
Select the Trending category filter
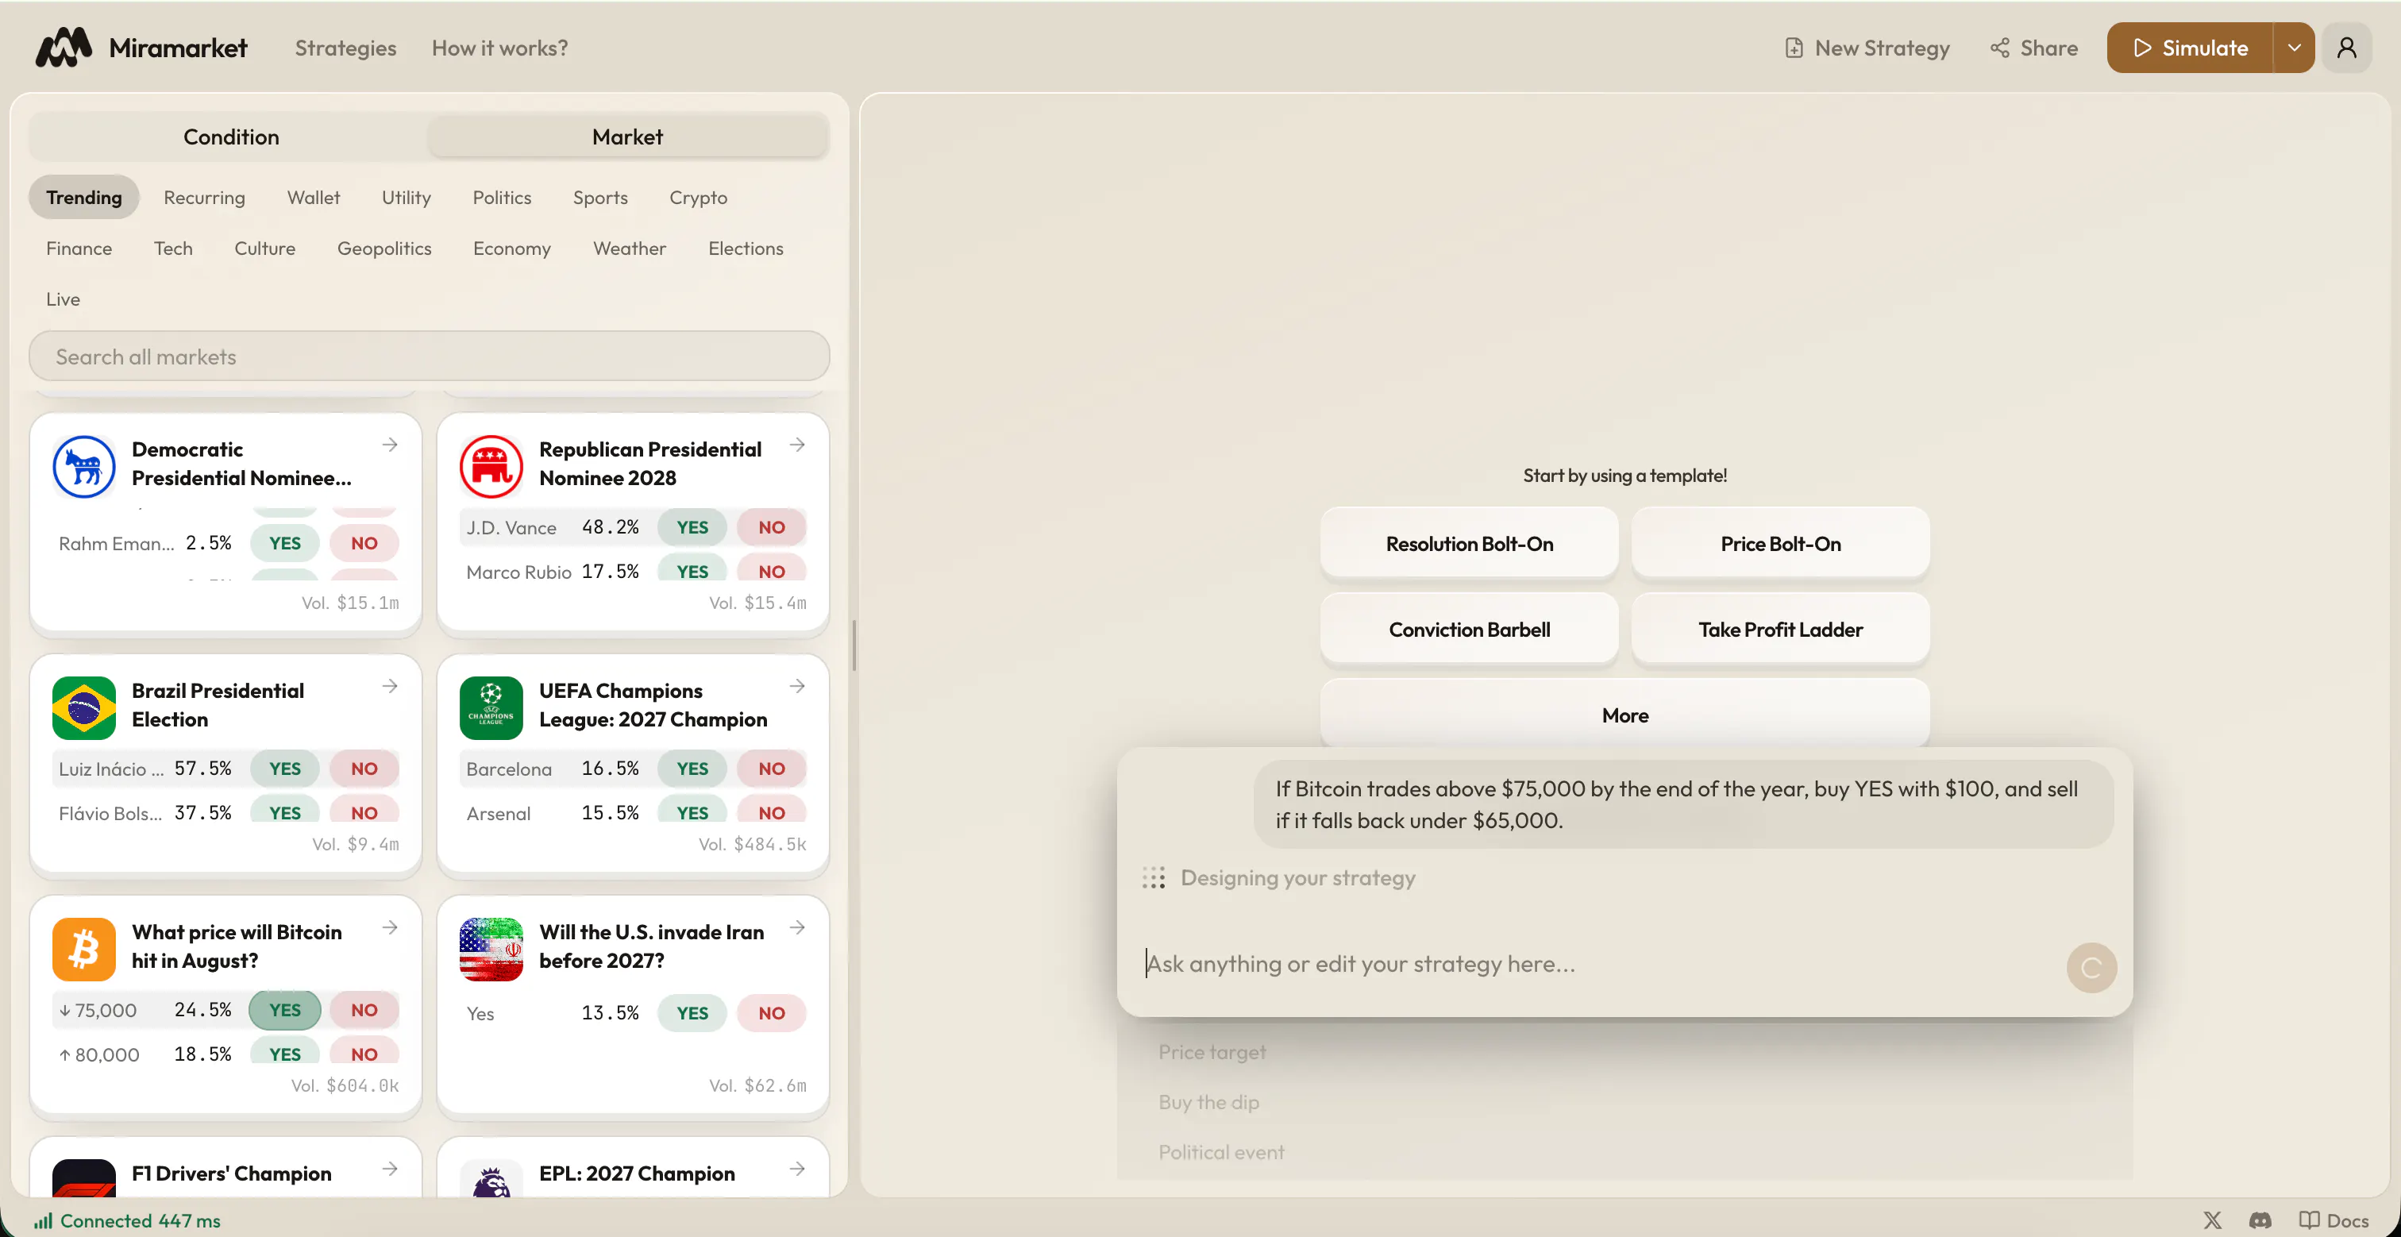84,198
